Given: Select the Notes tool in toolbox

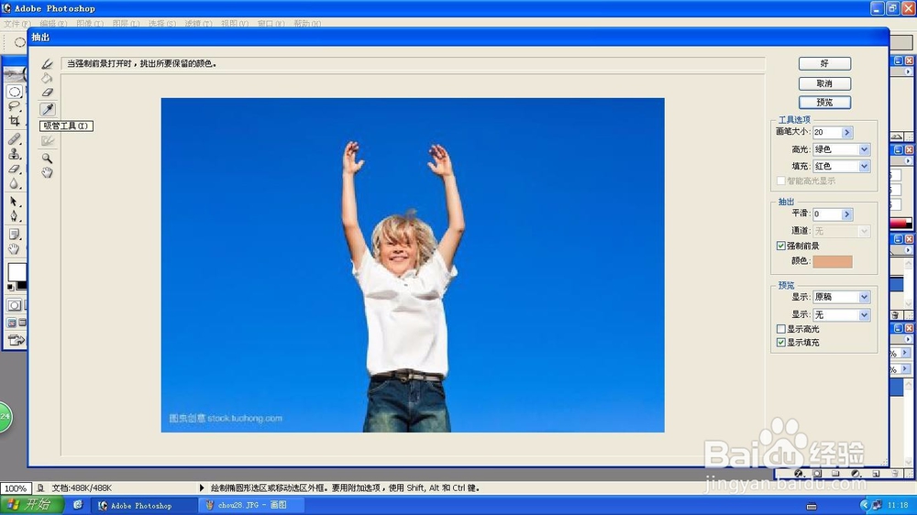Looking at the screenshot, I should pyautogui.click(x=15, y=235).
